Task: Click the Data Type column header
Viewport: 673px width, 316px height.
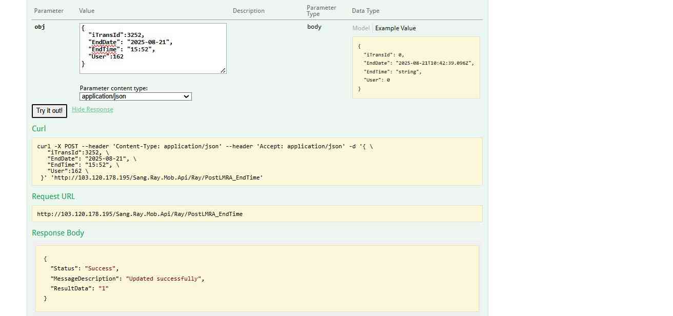Action: [365, 11]
